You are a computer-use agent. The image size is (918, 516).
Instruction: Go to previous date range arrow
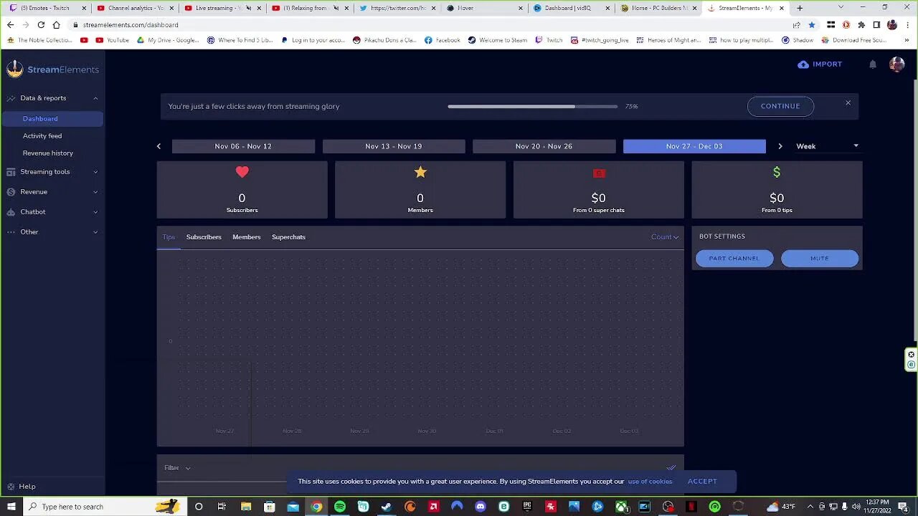click(x=158, y=146)
